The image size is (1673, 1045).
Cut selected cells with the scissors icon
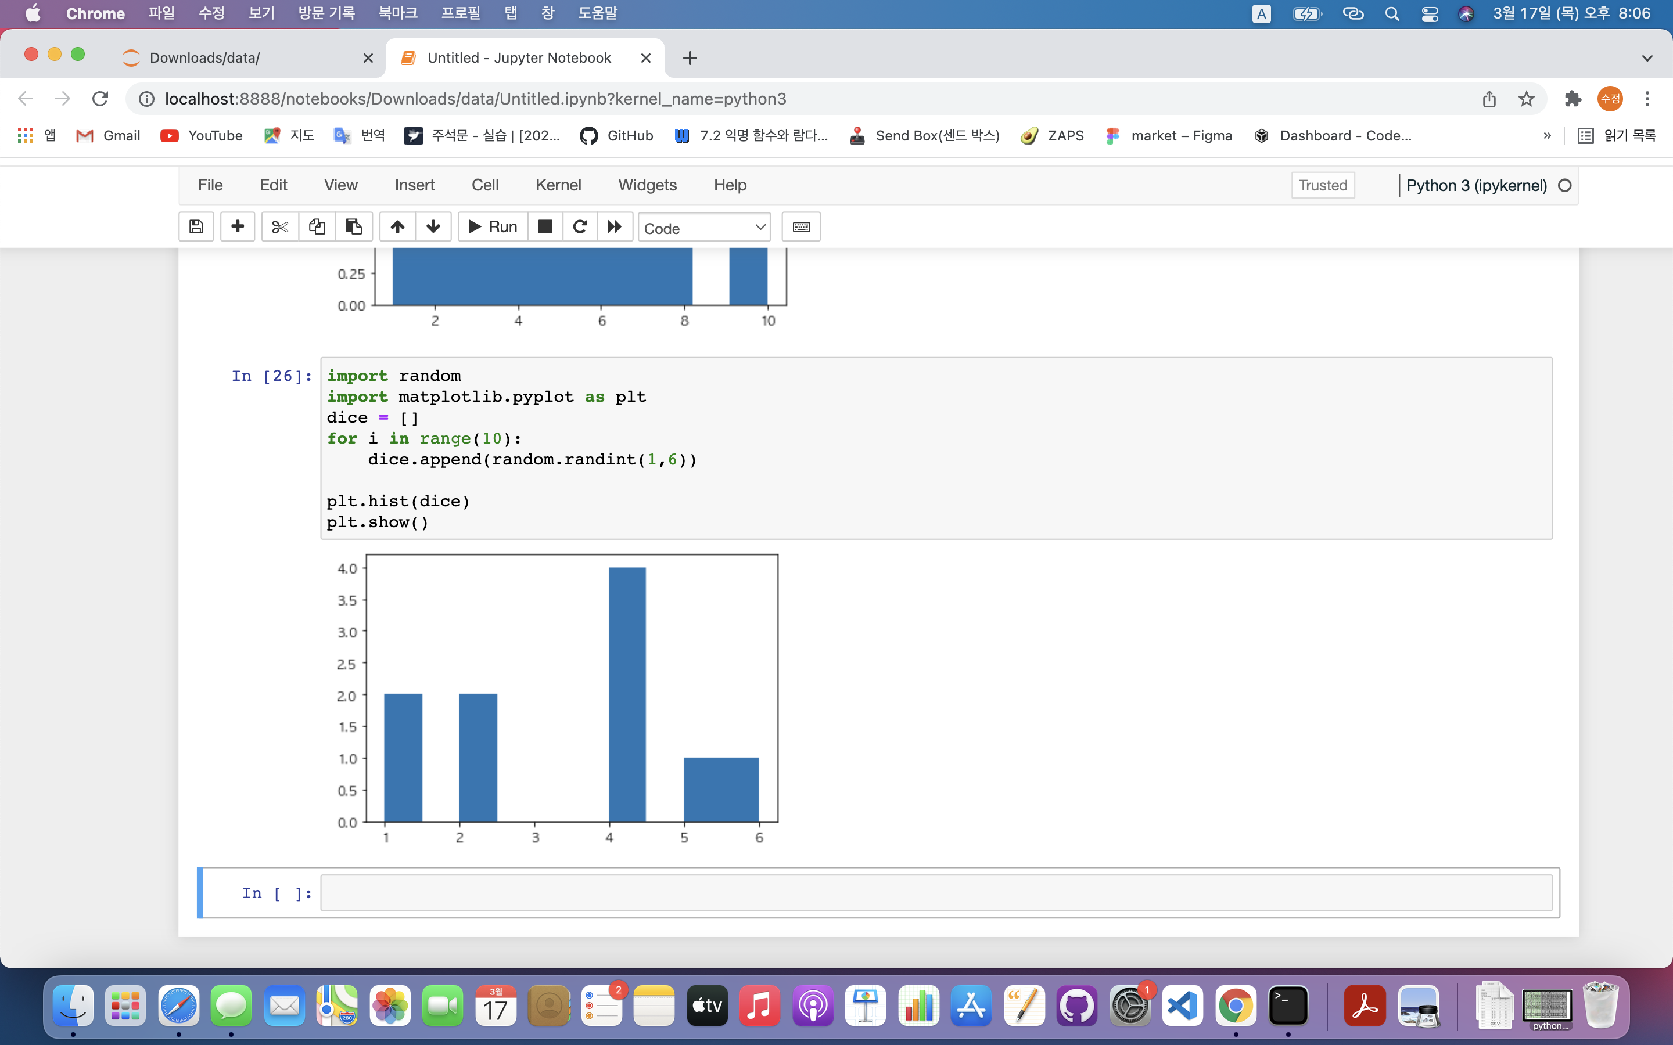[280, 226]
